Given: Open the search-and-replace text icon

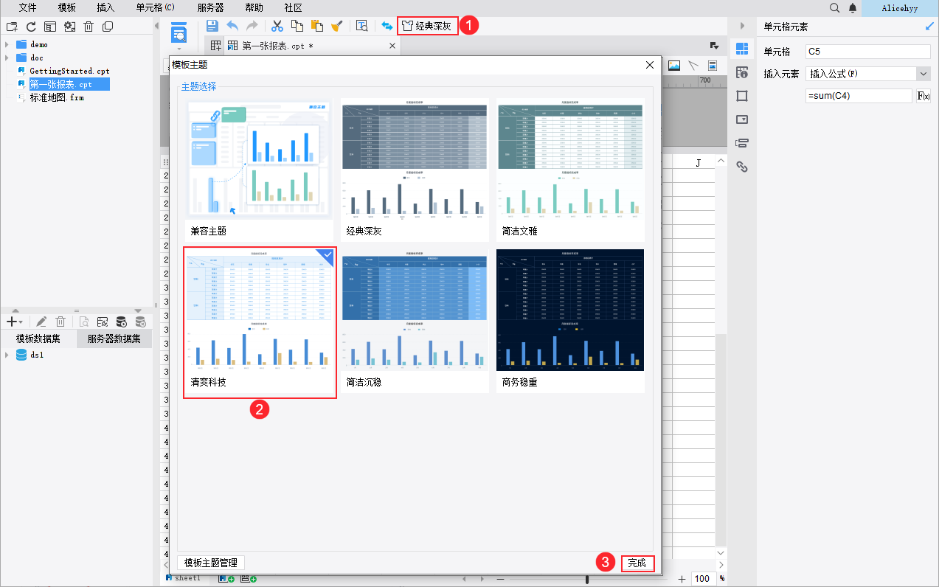Looking at the screenshot, I should (x=361, y=26).
